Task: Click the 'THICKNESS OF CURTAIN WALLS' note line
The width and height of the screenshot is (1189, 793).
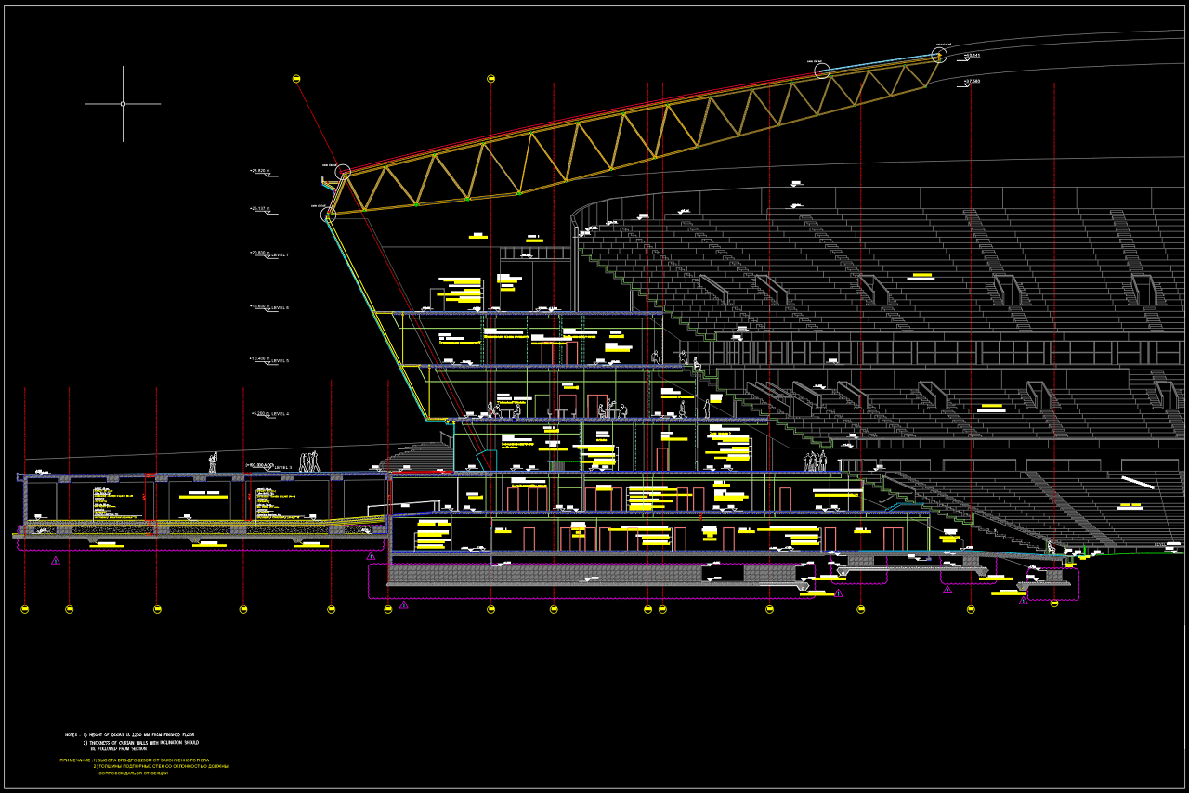Action: point(141,742)
